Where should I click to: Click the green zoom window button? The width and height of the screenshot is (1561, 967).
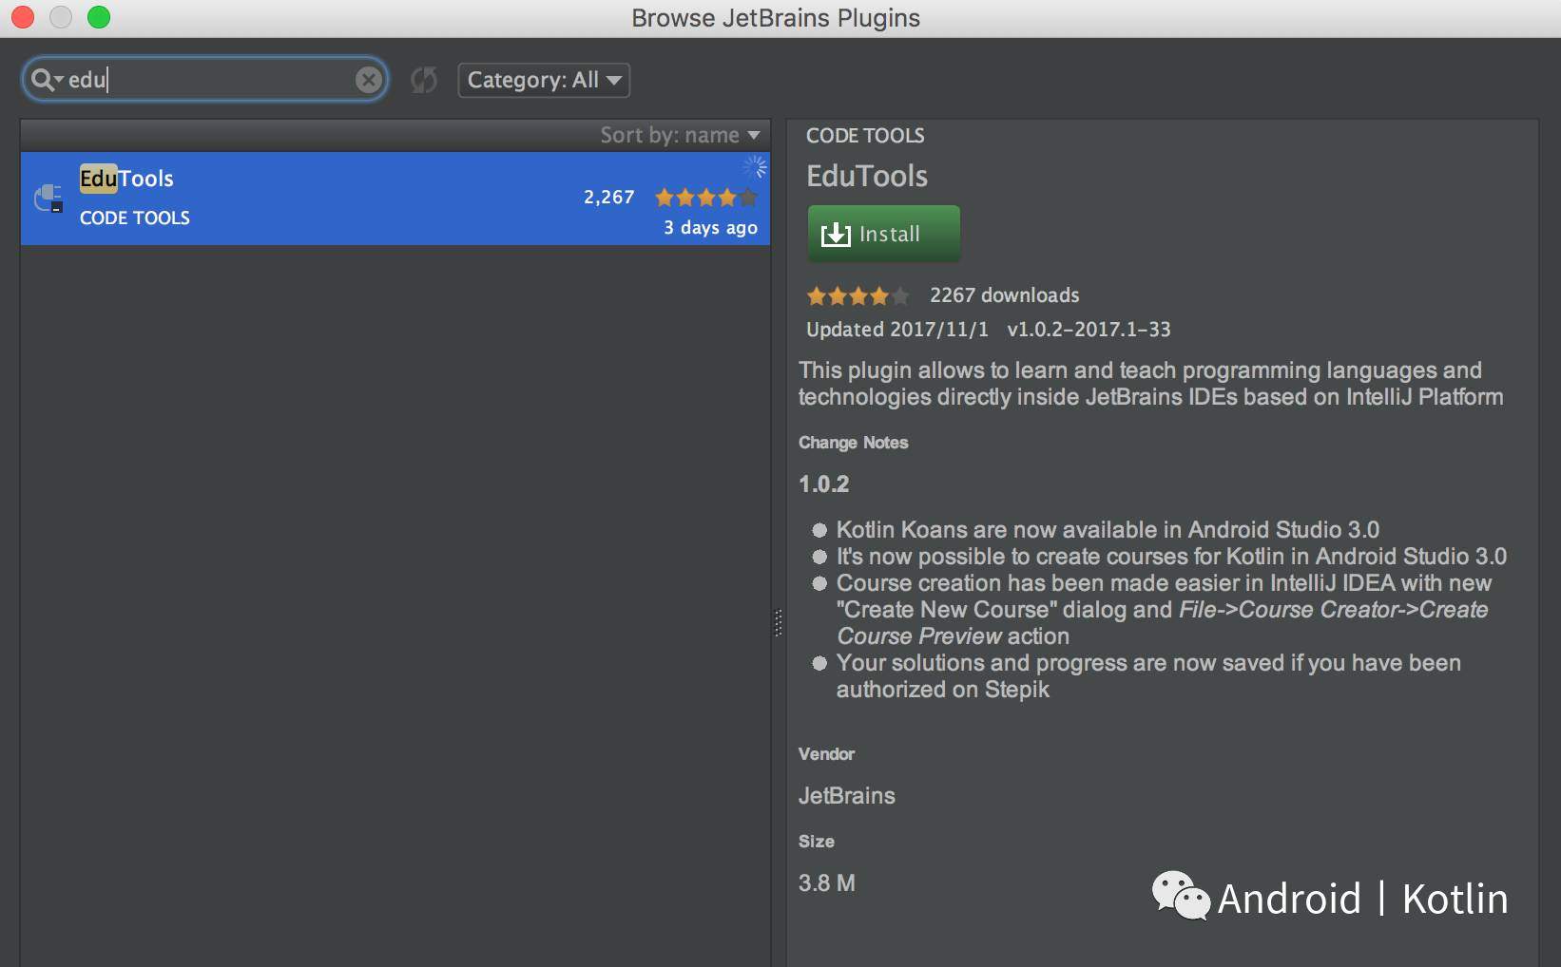coord(98,17)
